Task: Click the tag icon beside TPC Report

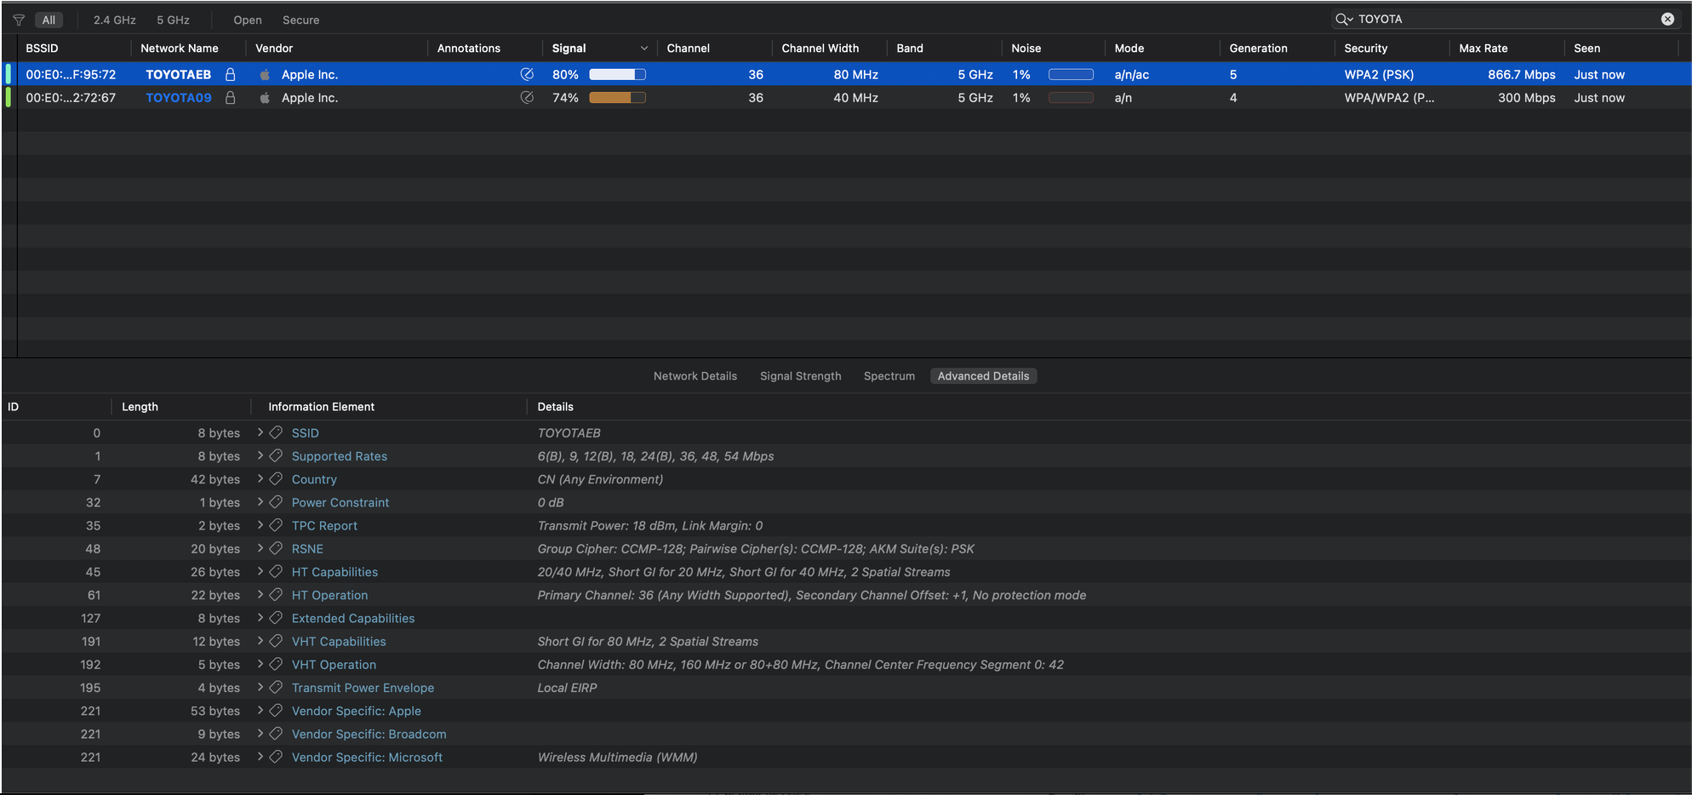Action: (276, 525)
